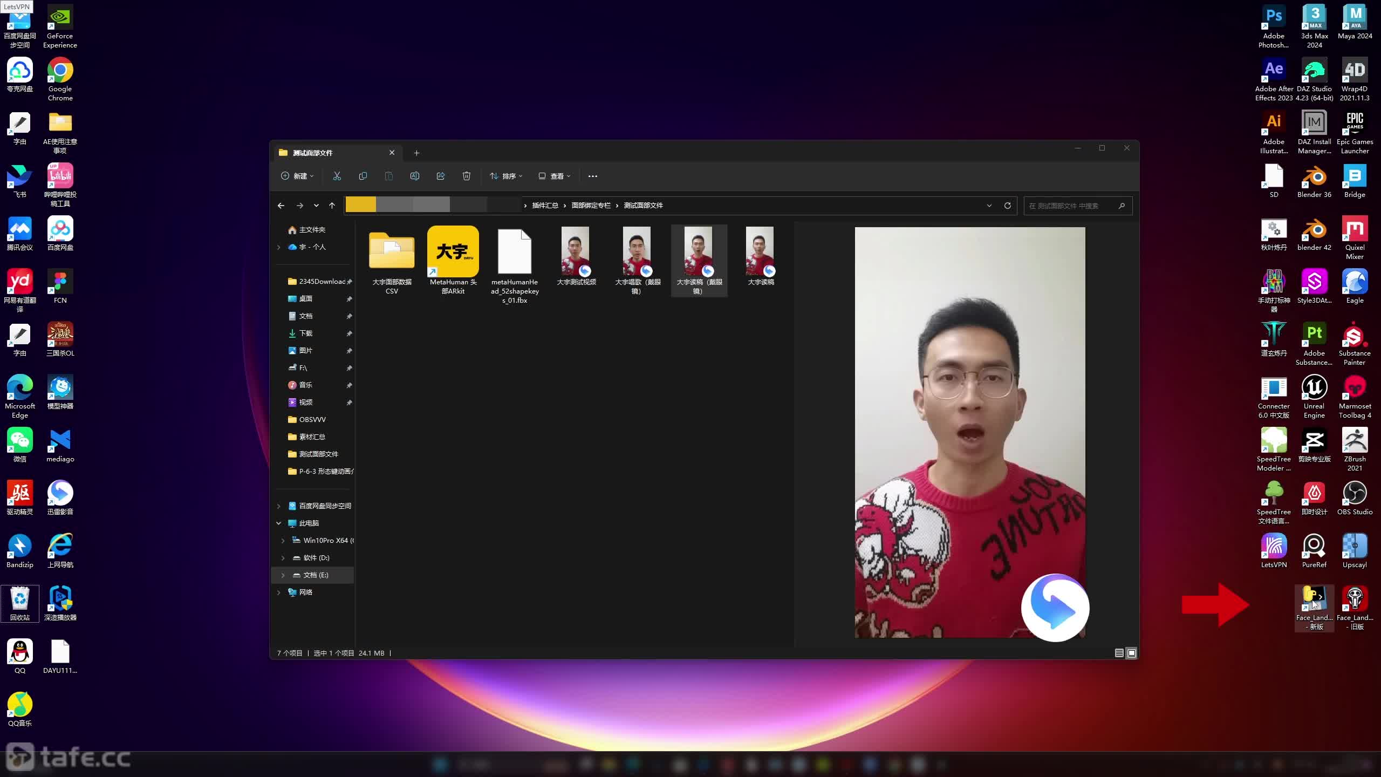
Task: Copy the selected file with the copy icon
Action: 363,176
